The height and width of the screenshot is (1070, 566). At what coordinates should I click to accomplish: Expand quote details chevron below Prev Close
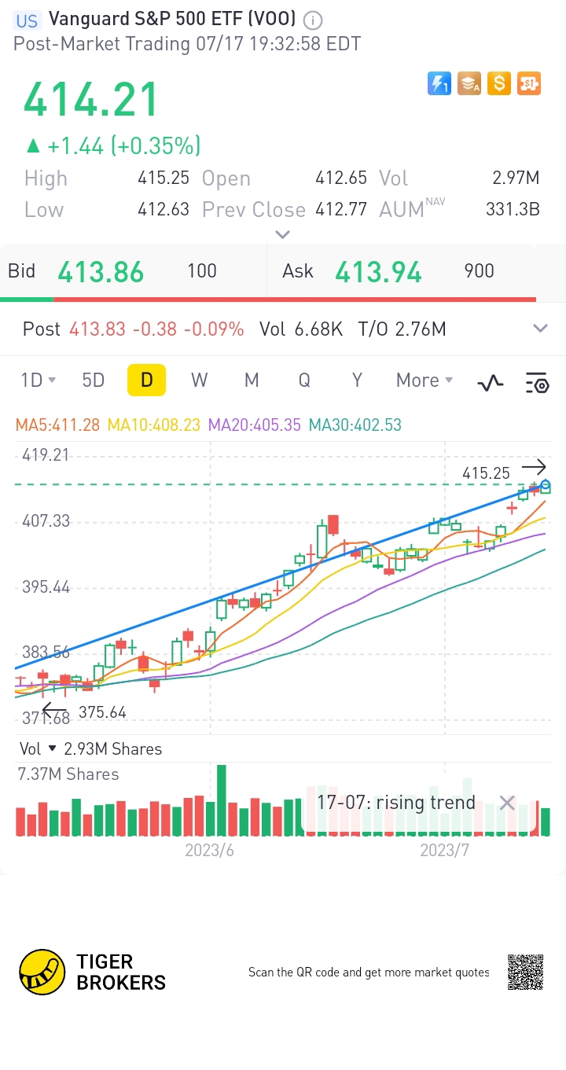pos(283,234)
